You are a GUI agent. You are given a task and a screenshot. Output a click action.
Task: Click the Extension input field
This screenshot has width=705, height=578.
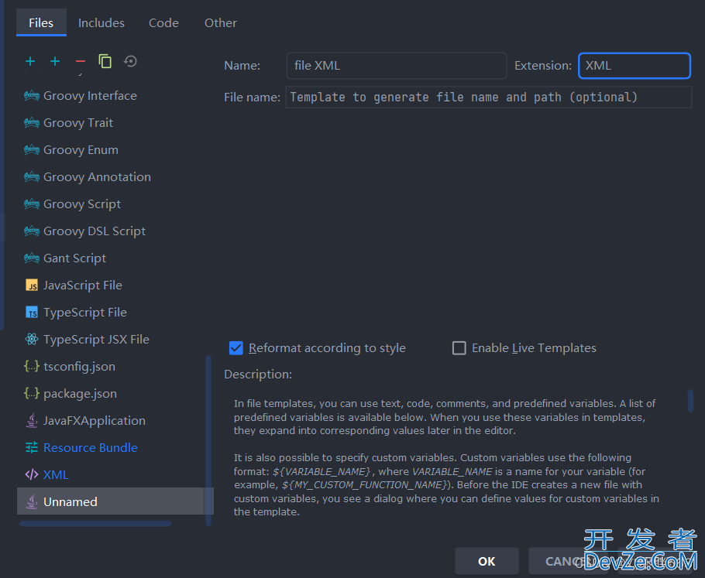pyautogui.click(x=634, y=66)
